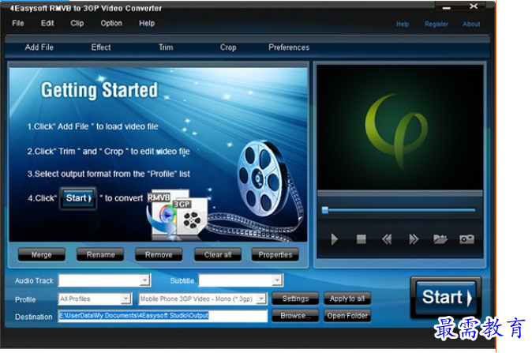Open the Edit menu
Image resolution: width=532 pixels, height=353 pixels.
tap(47, 23)
